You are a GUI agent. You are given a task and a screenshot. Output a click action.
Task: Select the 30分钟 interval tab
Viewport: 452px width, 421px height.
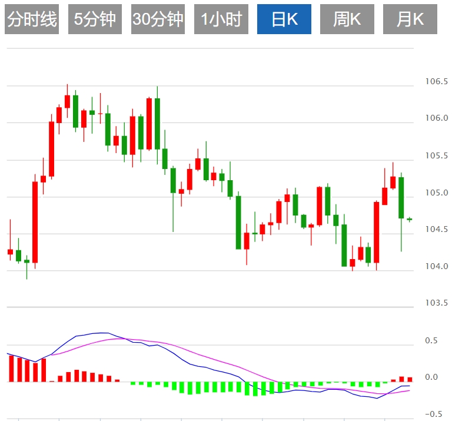(158, 19)
